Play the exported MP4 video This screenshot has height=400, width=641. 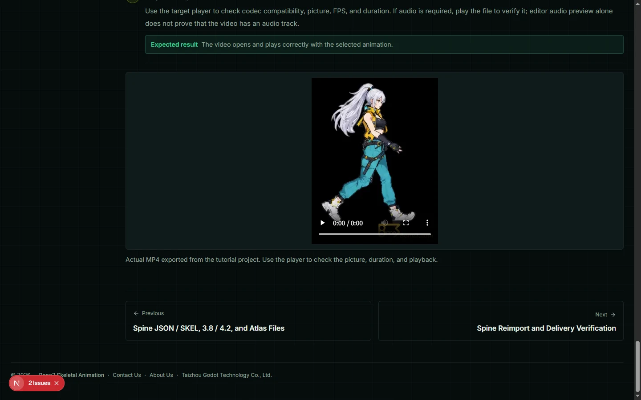click(322, 223)
